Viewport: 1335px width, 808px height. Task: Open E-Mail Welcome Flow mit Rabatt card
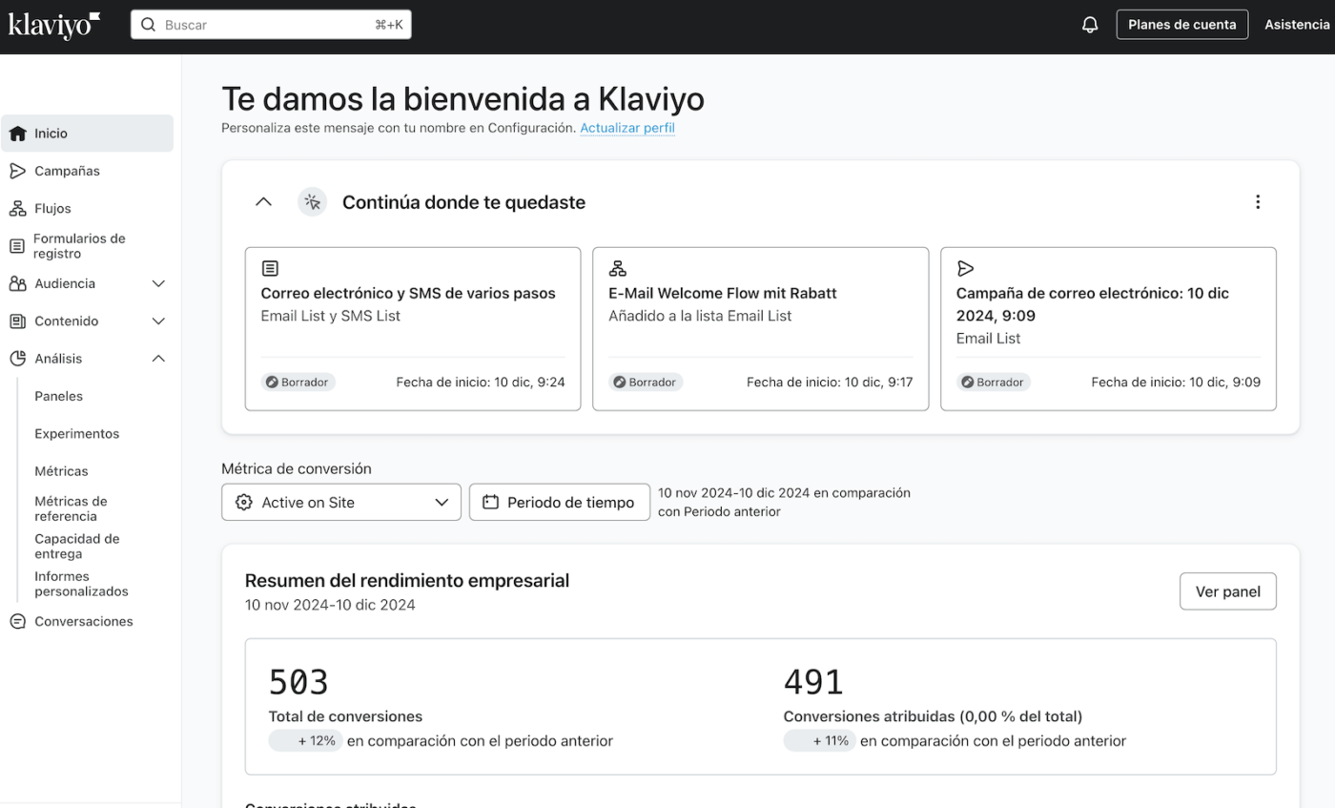pos(760,329)
